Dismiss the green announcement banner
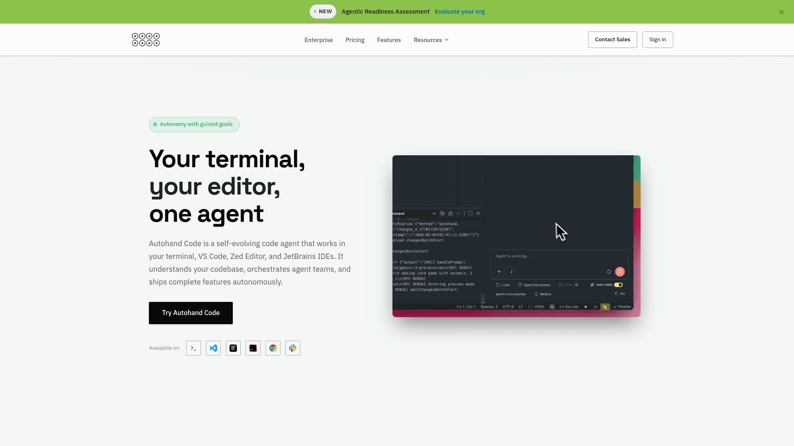 [782, 12]
